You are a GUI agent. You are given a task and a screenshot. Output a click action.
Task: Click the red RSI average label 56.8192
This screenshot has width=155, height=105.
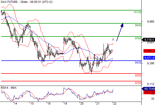[149, 92]
